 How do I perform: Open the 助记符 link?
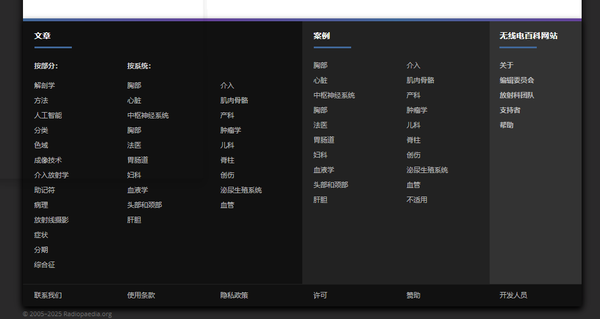[x=44, y=190]
